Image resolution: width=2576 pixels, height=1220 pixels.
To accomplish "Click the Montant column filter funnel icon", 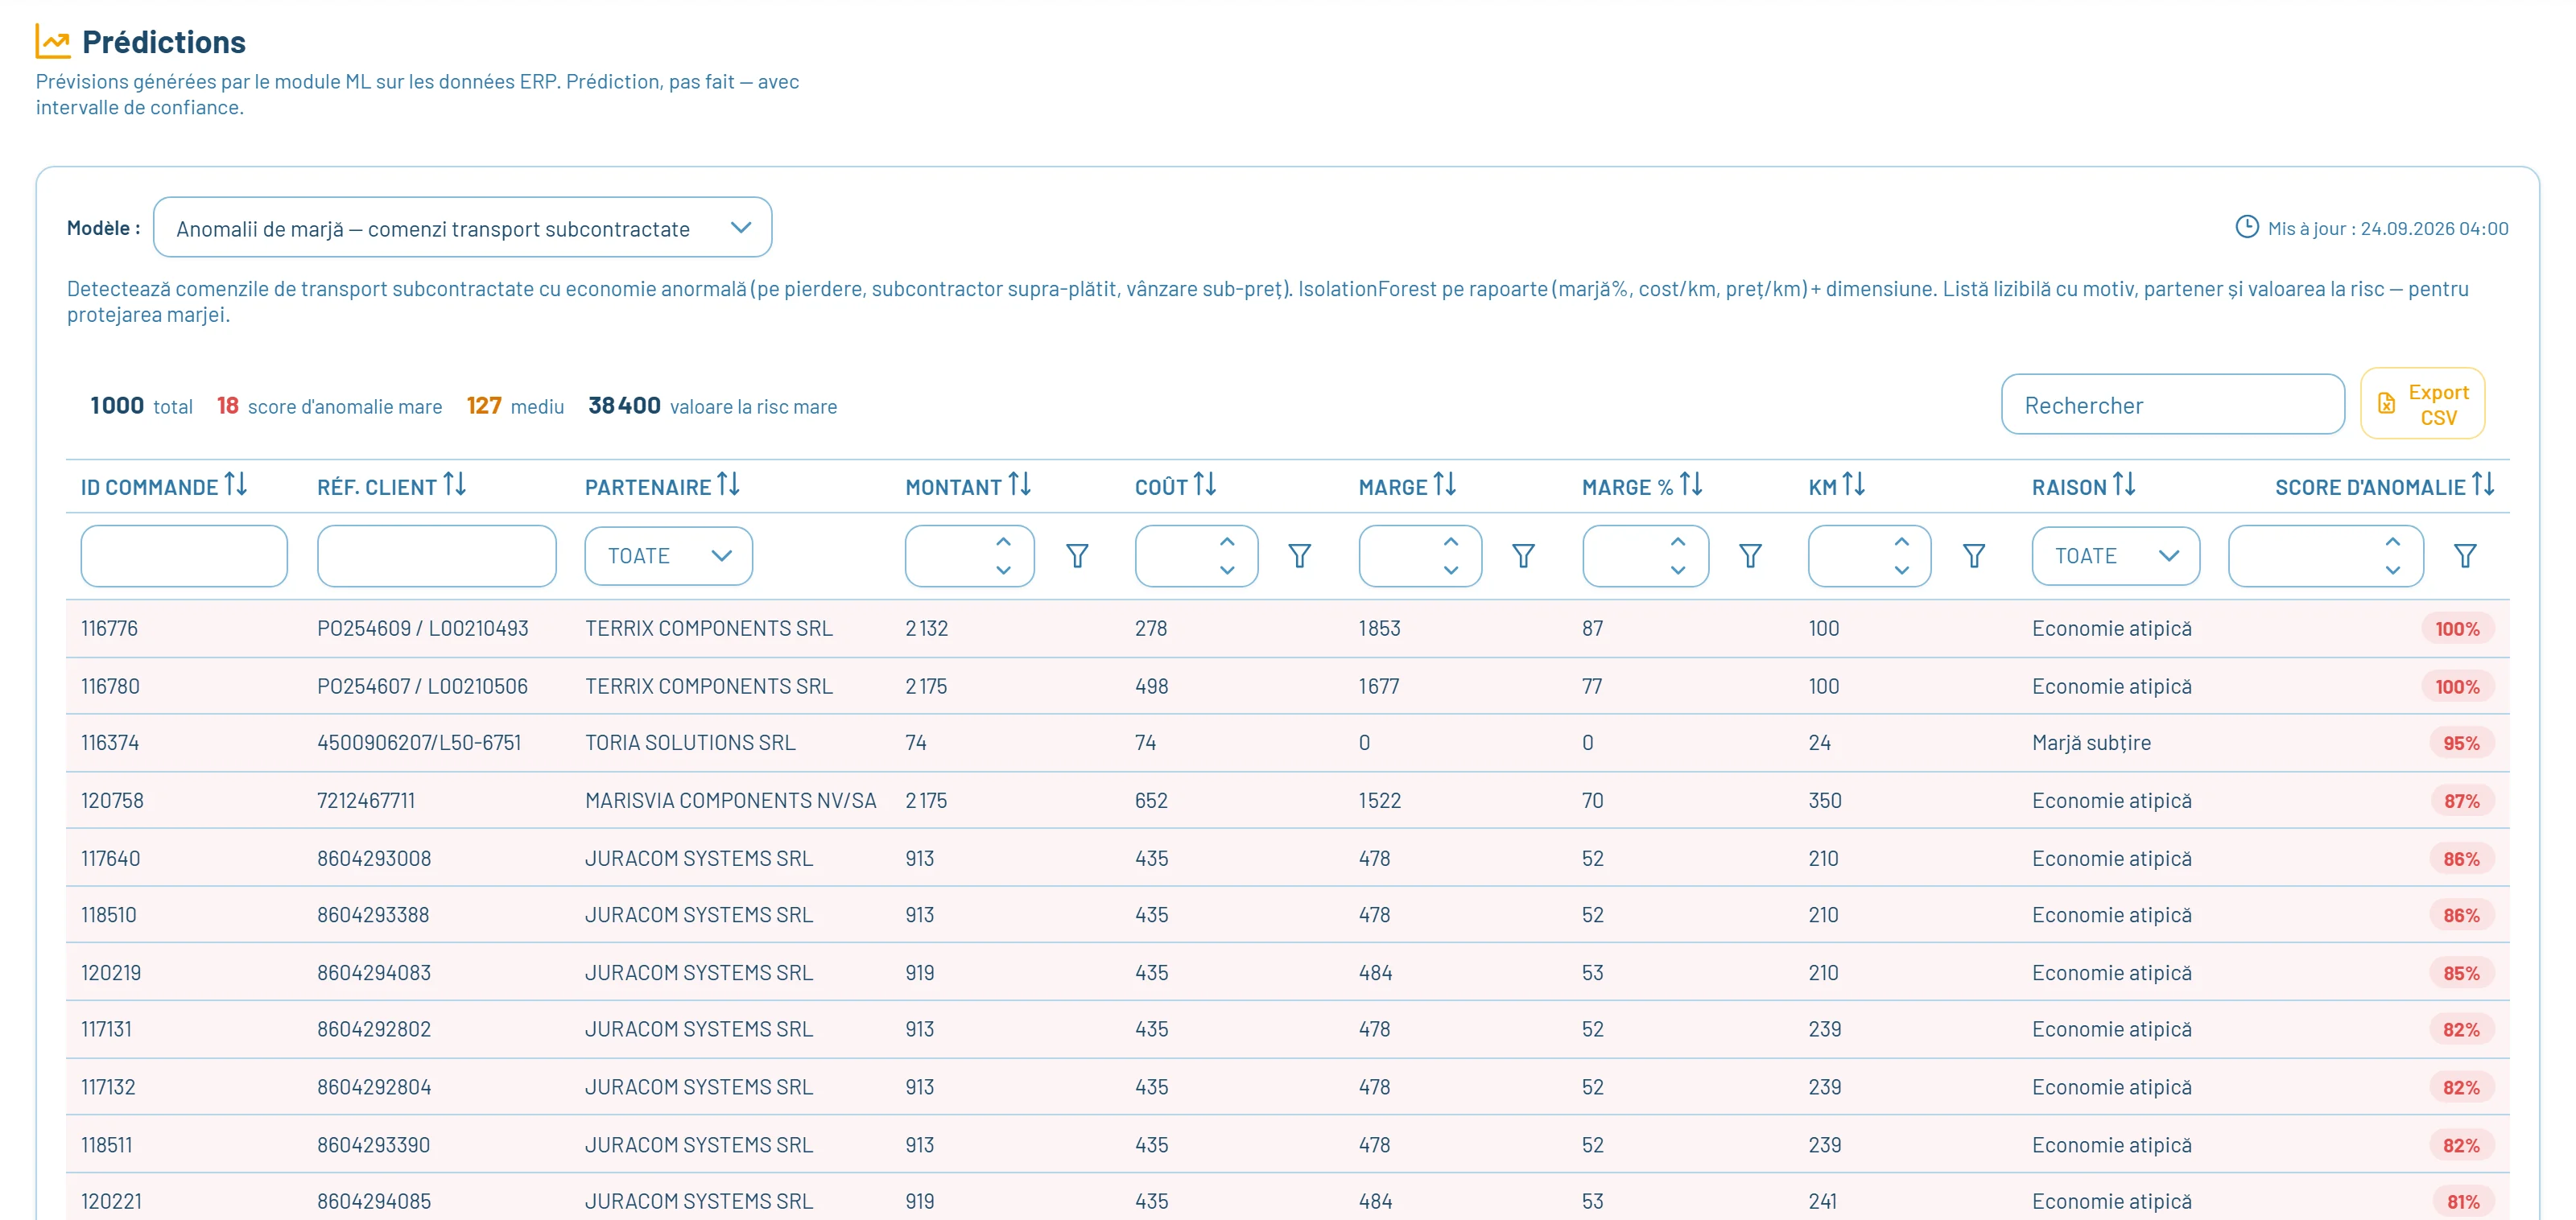I will point(1077,556).
